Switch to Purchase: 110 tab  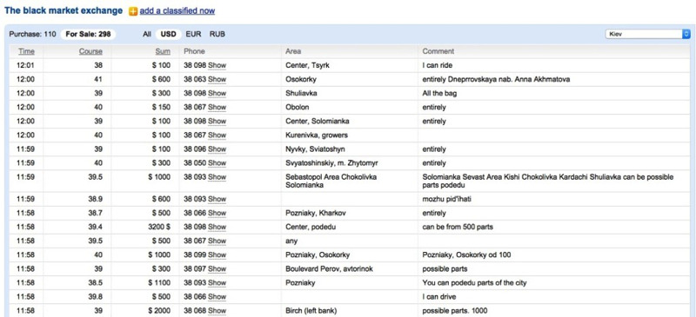pos(32,34)
